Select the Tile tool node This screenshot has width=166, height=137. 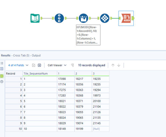[105, 18]
